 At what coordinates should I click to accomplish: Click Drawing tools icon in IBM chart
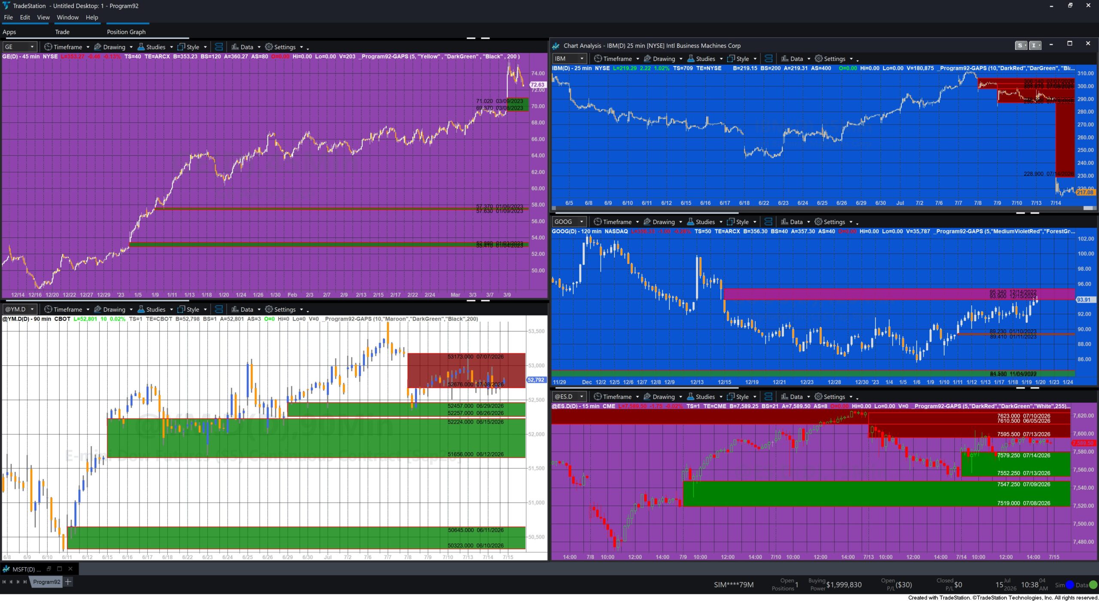tap(647, 58)
